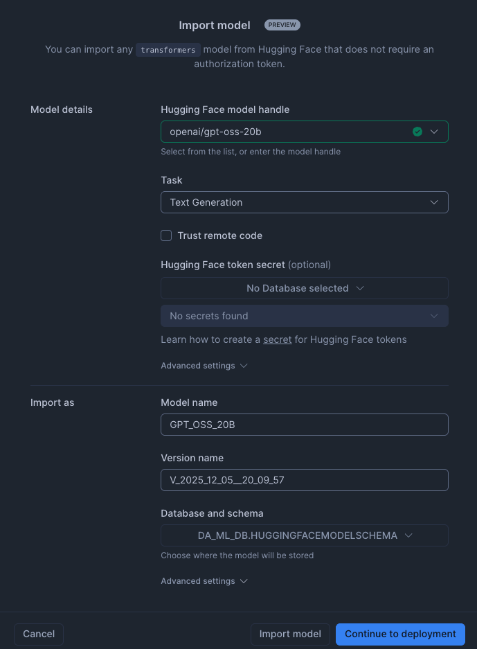Cancel the import dialog
The height and width of the screenshot is (649, 477).
39,634
